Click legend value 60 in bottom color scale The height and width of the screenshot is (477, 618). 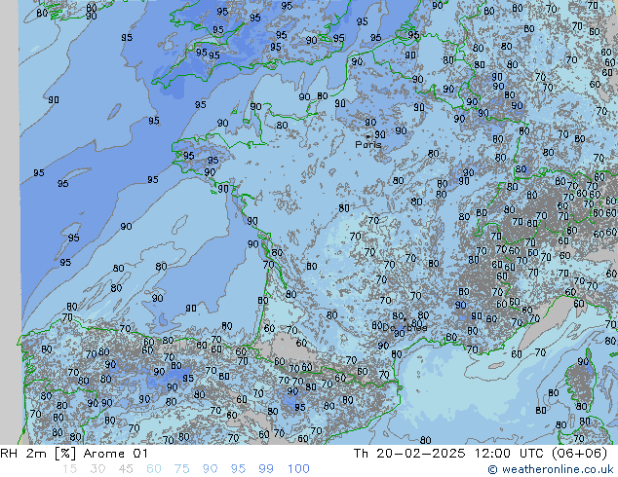(x=154, y=469)
